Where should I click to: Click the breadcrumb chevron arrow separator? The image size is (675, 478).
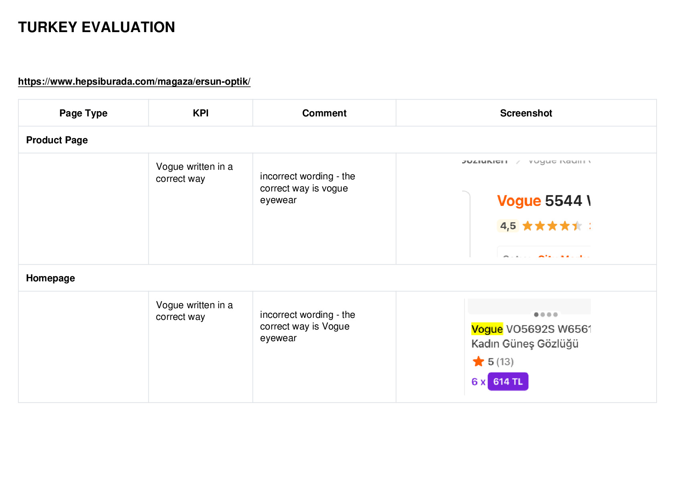coord(518,161)
